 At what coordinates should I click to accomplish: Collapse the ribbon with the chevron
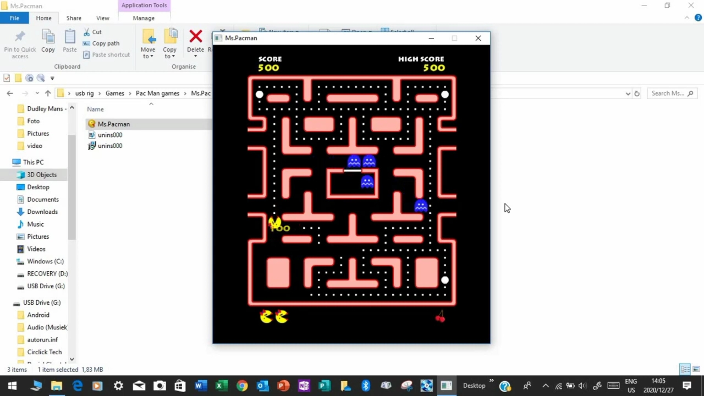[687, 18]
